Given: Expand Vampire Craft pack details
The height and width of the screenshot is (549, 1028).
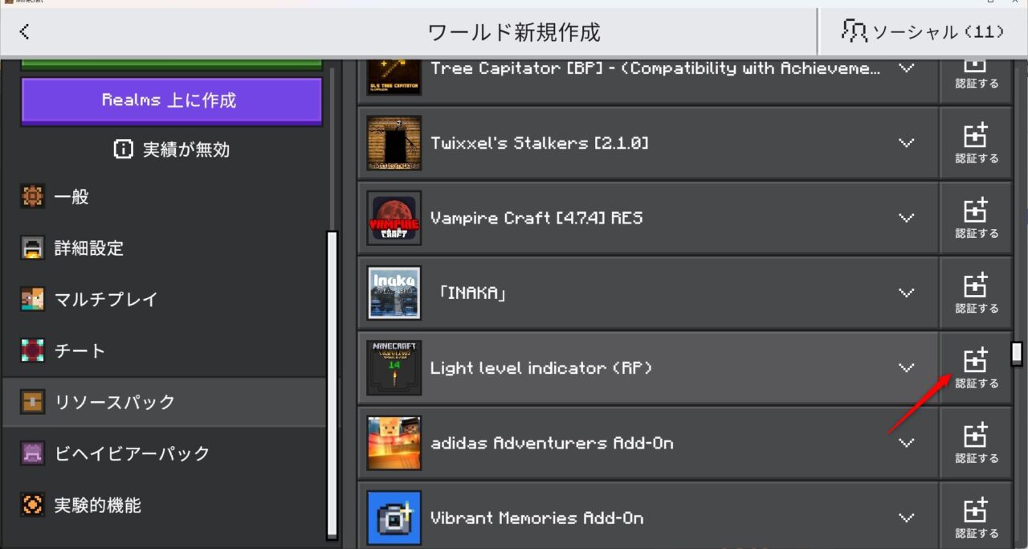Looking at the screenshot, I should click(907, 218).
